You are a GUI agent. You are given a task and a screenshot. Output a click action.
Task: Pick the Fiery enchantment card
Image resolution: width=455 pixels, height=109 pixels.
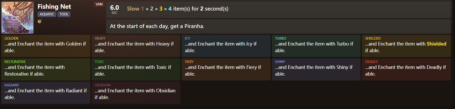[x=226, y=69]
